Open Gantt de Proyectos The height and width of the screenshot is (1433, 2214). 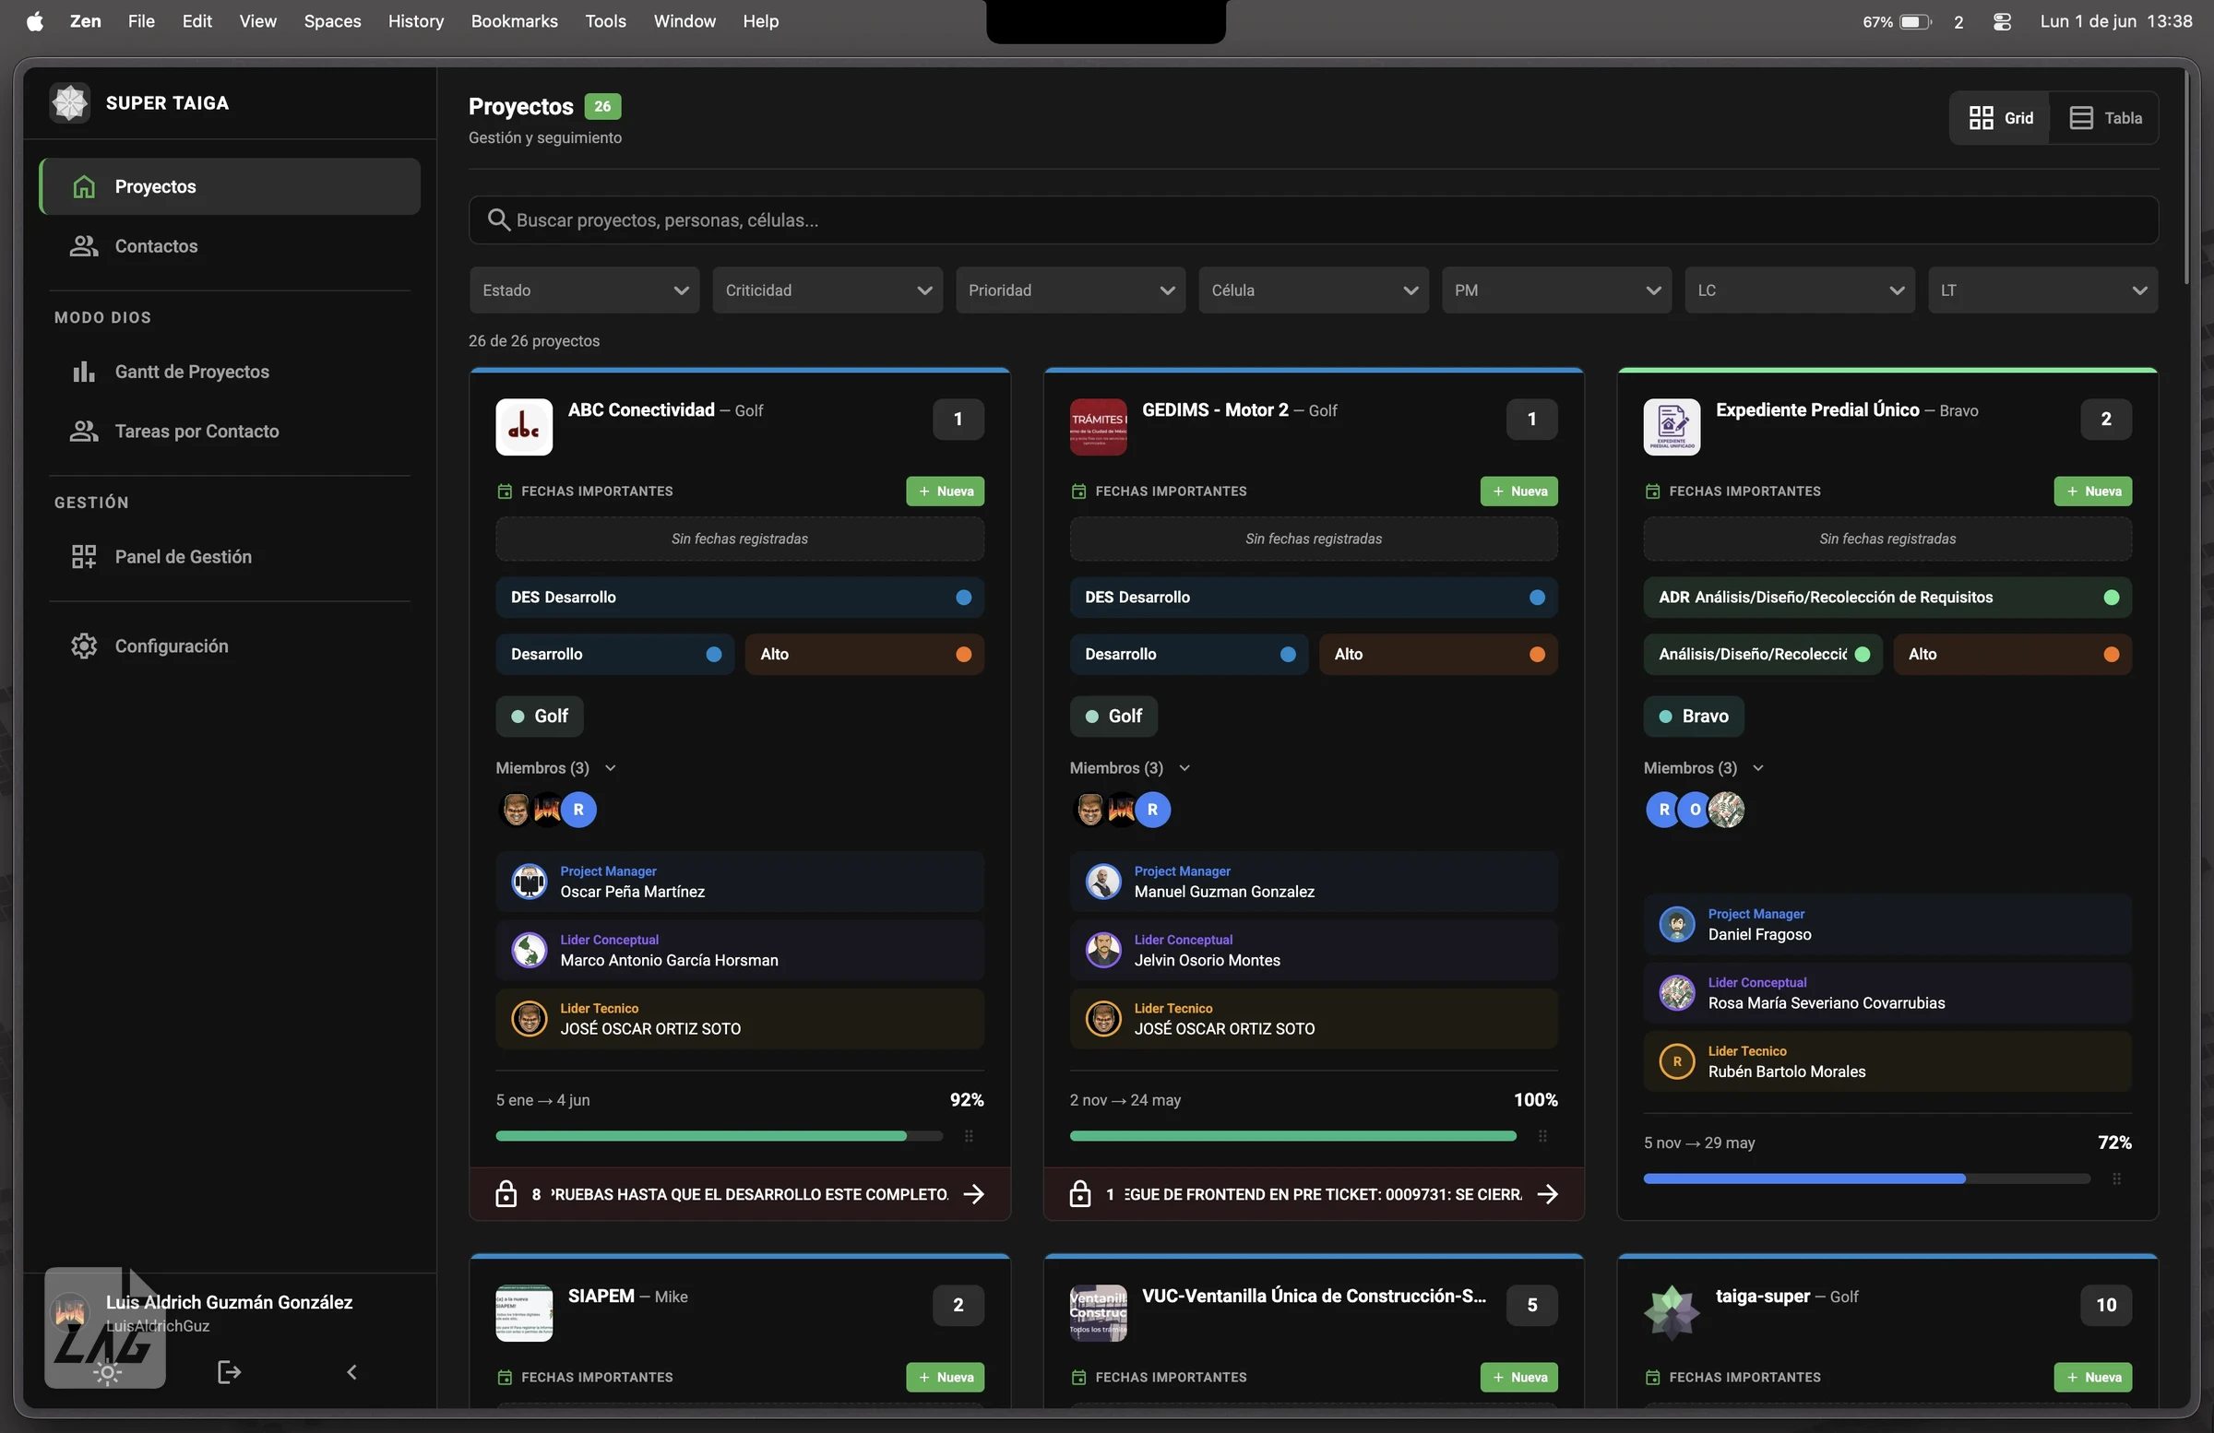tap(230, 371)
